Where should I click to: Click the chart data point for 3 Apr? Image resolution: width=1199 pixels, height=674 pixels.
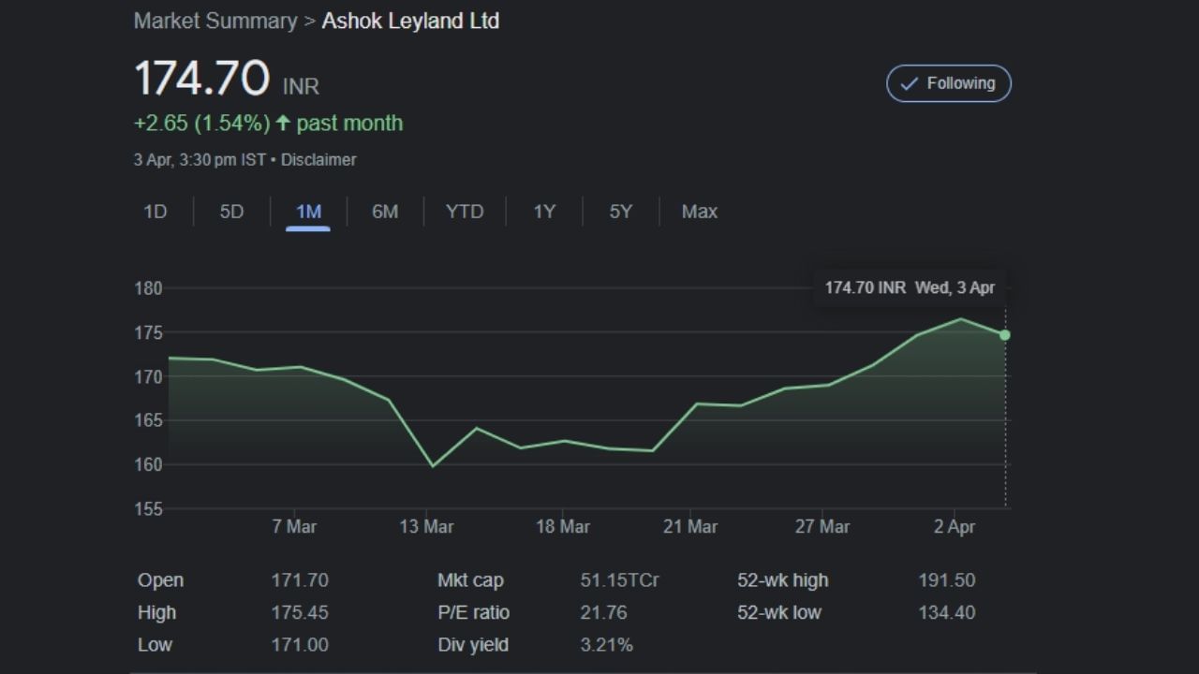click(1005, 334)
